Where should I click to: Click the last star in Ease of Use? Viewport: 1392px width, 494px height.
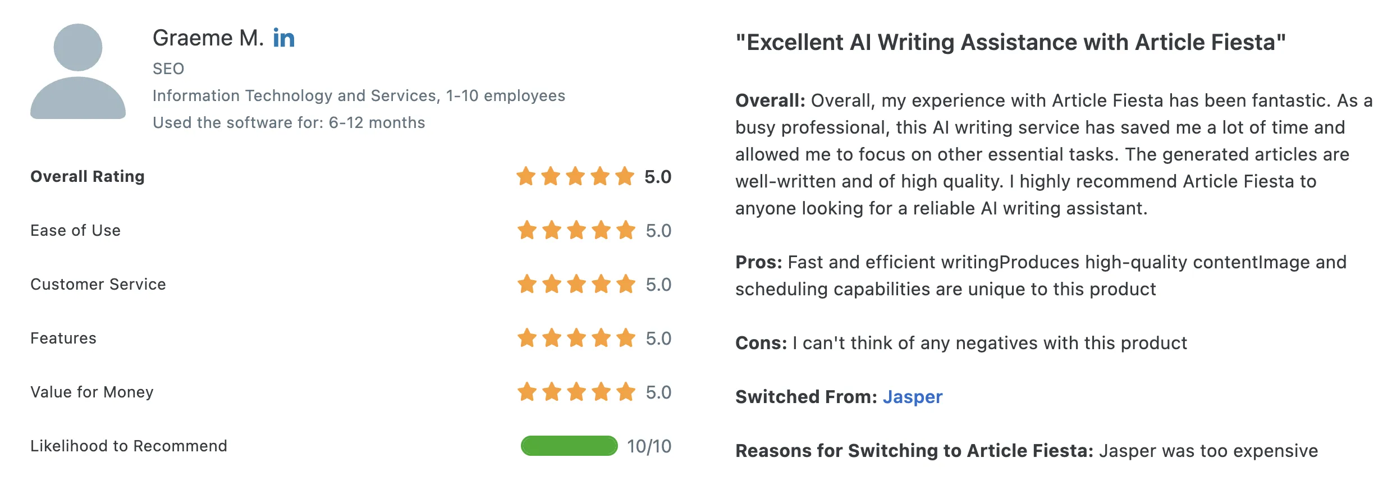pyautogui.click(x=625, y=230)
